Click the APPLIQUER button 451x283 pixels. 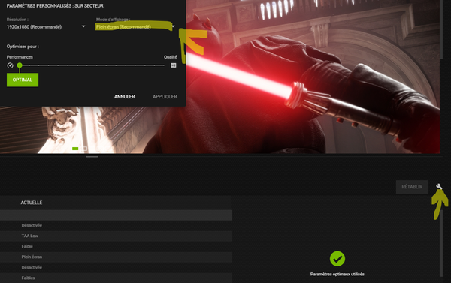pos(165,97)
